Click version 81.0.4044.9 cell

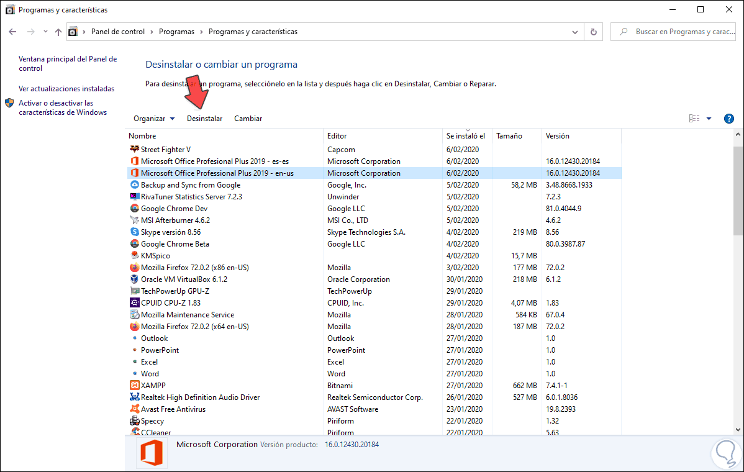tap(563, 208)
